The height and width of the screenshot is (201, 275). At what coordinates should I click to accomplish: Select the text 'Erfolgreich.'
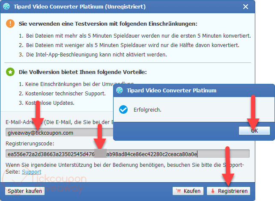147,110
